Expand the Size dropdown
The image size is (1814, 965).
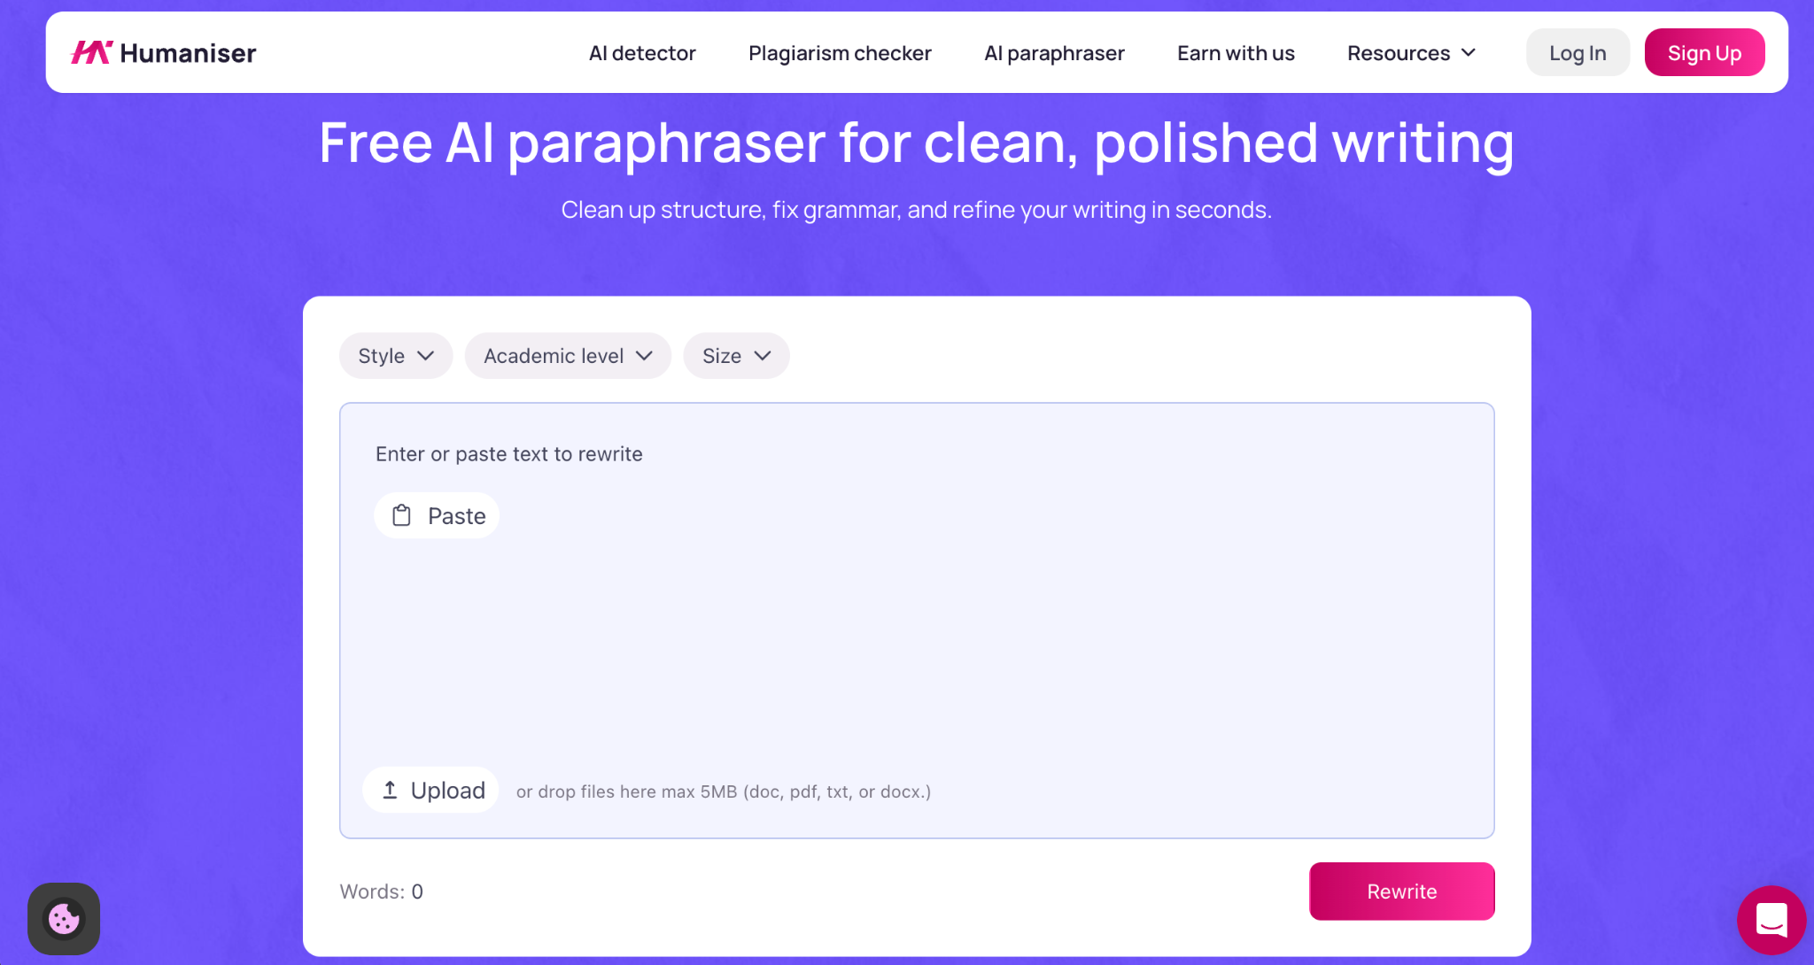pos(736,356)
